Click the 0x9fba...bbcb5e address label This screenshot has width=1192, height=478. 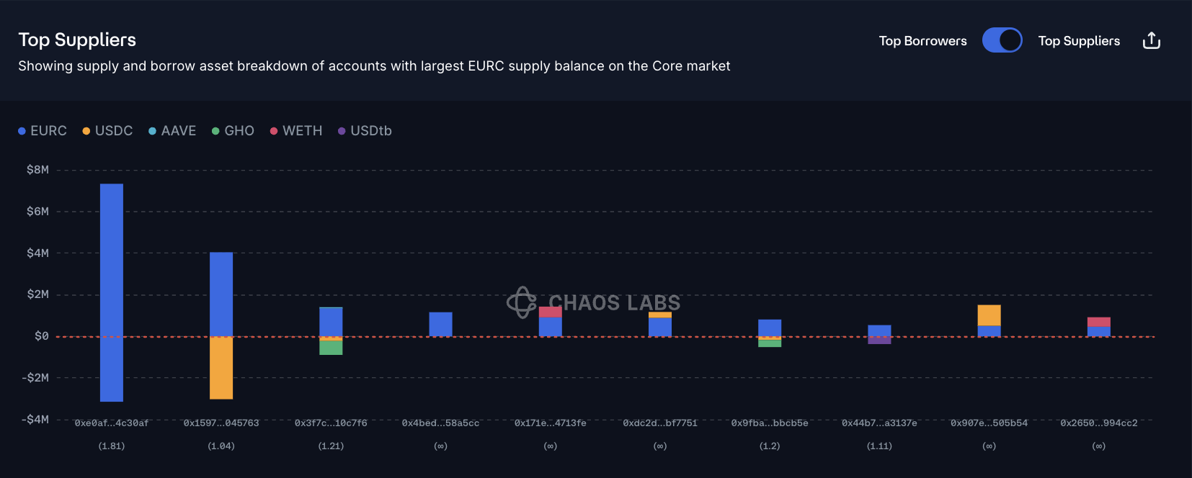(x=770, y=423)
